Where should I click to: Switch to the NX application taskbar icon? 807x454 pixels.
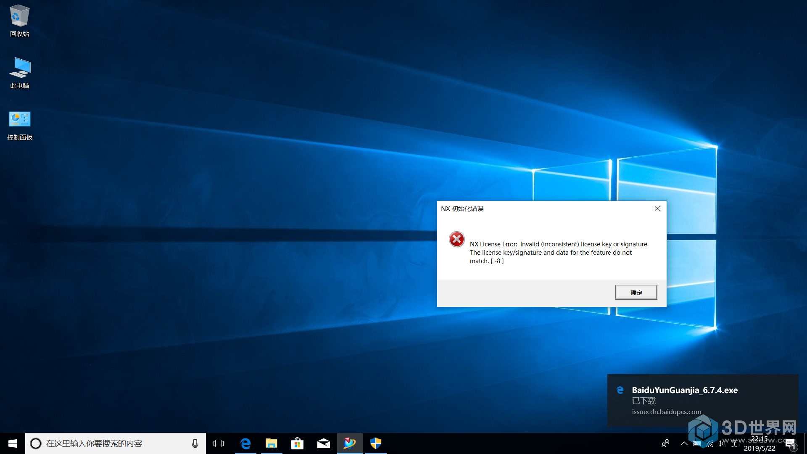coord(350,443)
